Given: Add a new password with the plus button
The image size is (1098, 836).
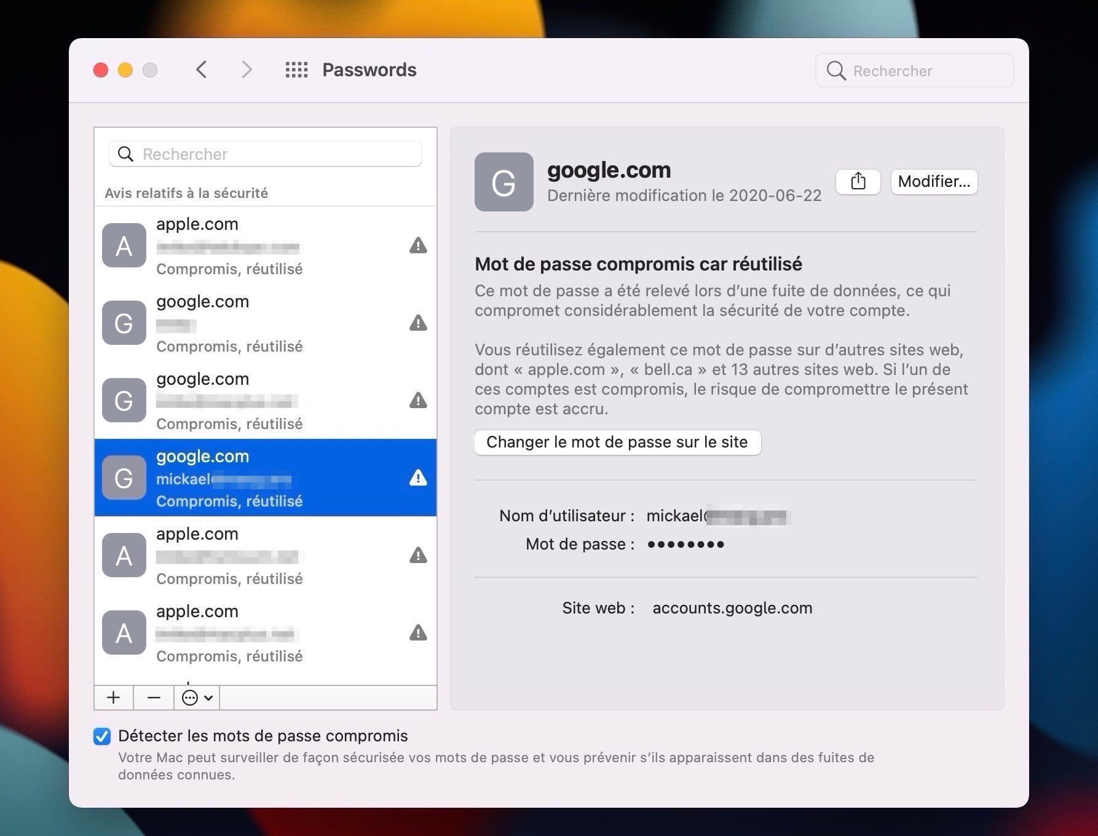Looking at the screenshot, I should pyautogui.click(x=113, y=698).
